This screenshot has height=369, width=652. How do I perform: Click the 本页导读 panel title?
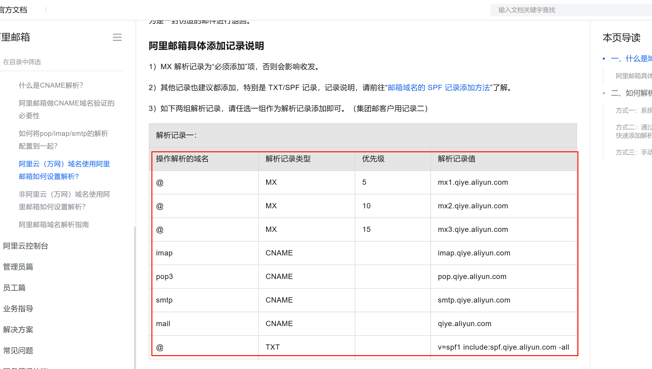[x=621, y=38]
